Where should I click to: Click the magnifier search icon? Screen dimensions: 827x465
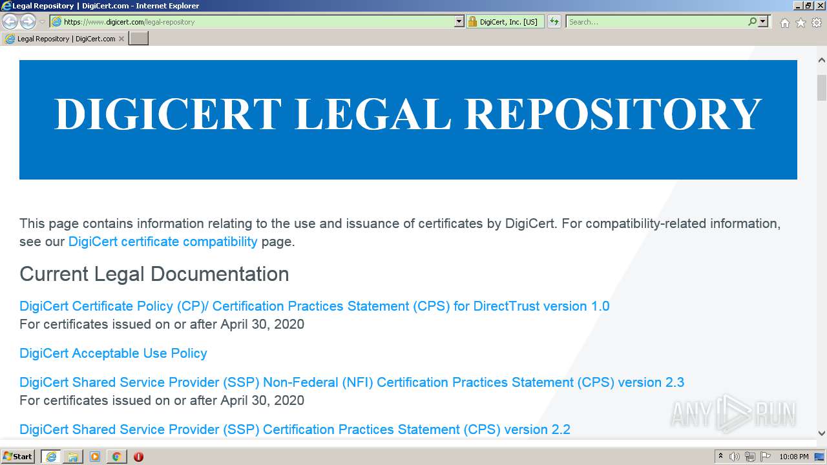[x=752, y=22]
